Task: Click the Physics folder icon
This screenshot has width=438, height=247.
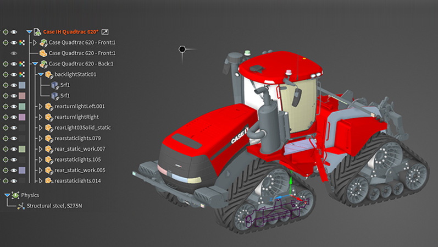Action: pyautogui.click(x=15, y=195)
